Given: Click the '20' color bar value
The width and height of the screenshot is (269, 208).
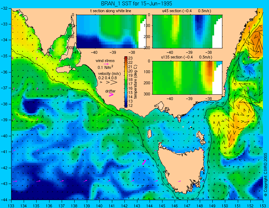Looking at the screenshot, I should (131, 71).
